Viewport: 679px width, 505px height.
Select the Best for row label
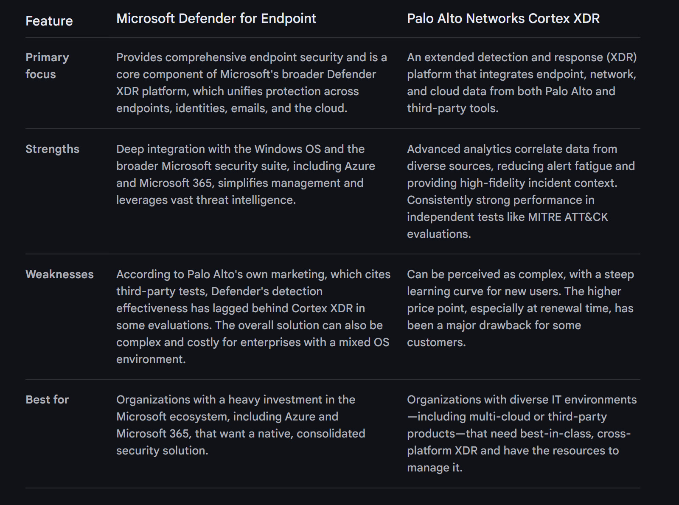click(x=47, y=400)
